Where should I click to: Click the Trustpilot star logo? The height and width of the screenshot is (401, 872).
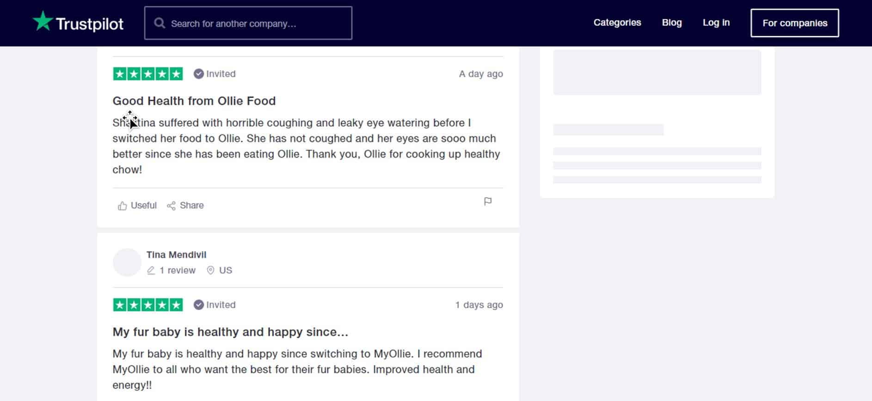tap(43, 22)
